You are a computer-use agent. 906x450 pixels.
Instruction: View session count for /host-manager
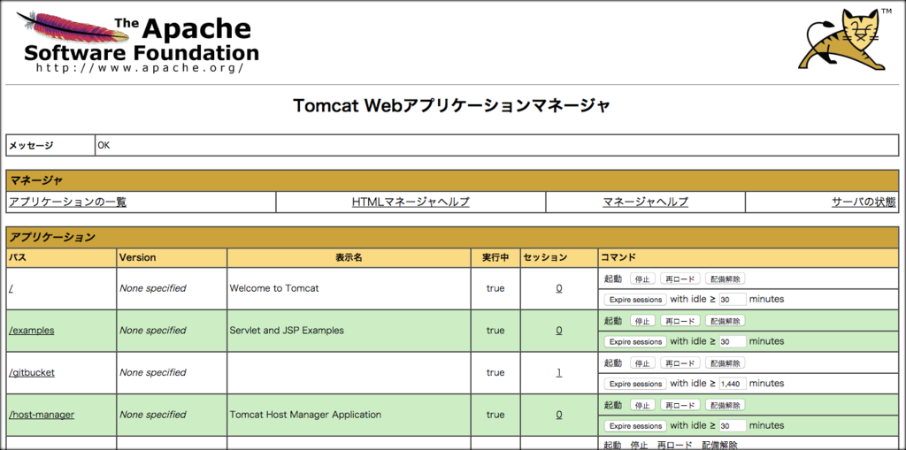(x=559, y=415)
